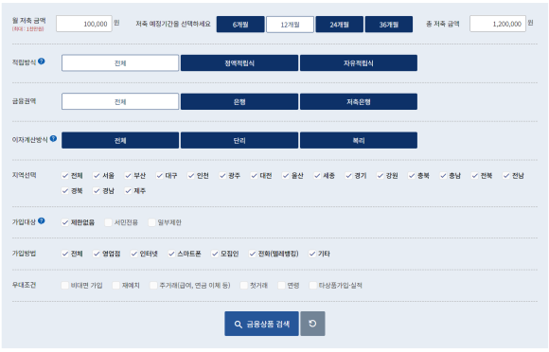Toggle the 전화(텔레뱅킹) checkbox
Image resolution: width=549 pixels, height=352 pixels.
[x=253, y=254]
